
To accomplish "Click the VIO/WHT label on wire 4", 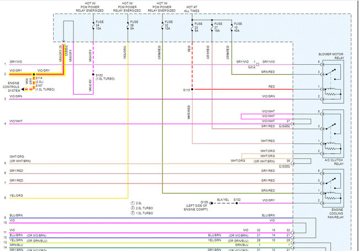I will click(x=16, y=121).
